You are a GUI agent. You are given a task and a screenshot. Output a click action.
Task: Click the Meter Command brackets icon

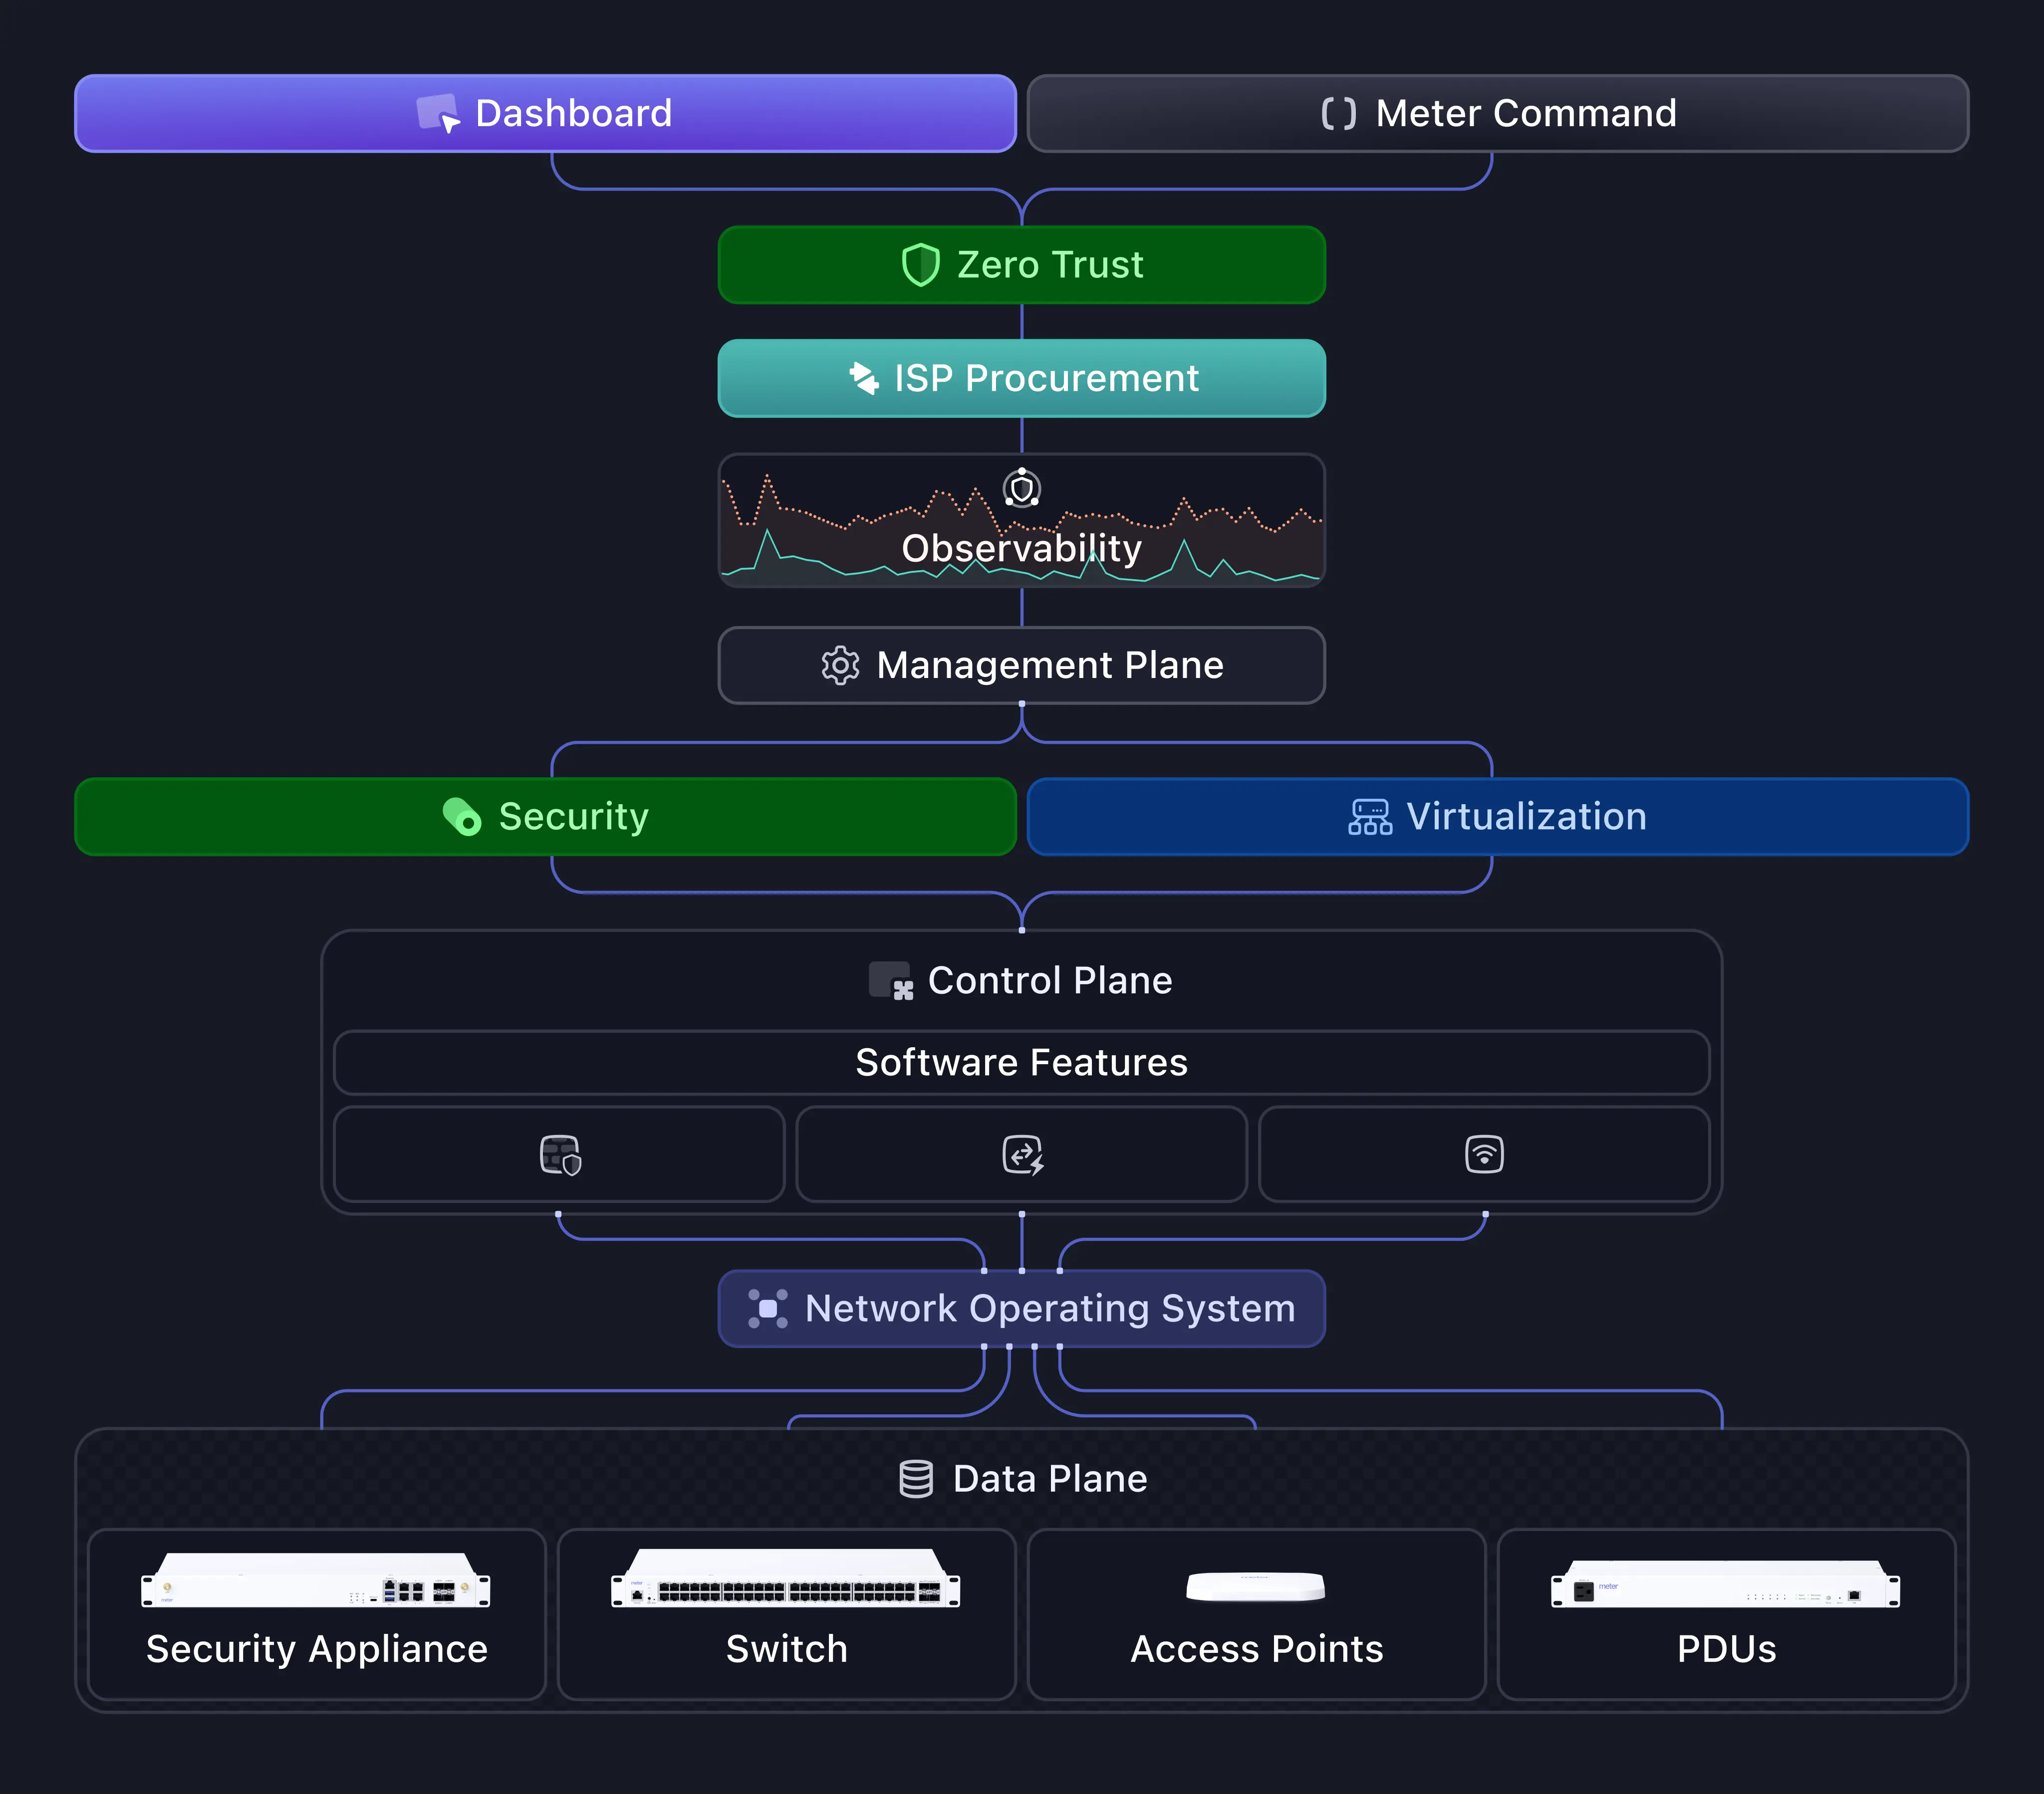coord(1338,114)
